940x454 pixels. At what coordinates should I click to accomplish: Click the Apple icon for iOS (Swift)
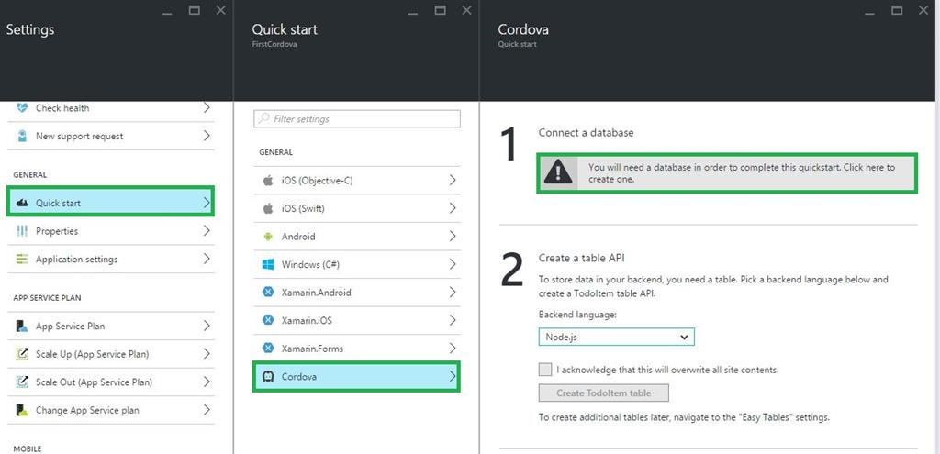pos(268,208)
